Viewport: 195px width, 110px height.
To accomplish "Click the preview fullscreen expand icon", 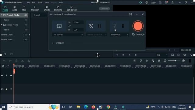I will [x=191, y=55].
